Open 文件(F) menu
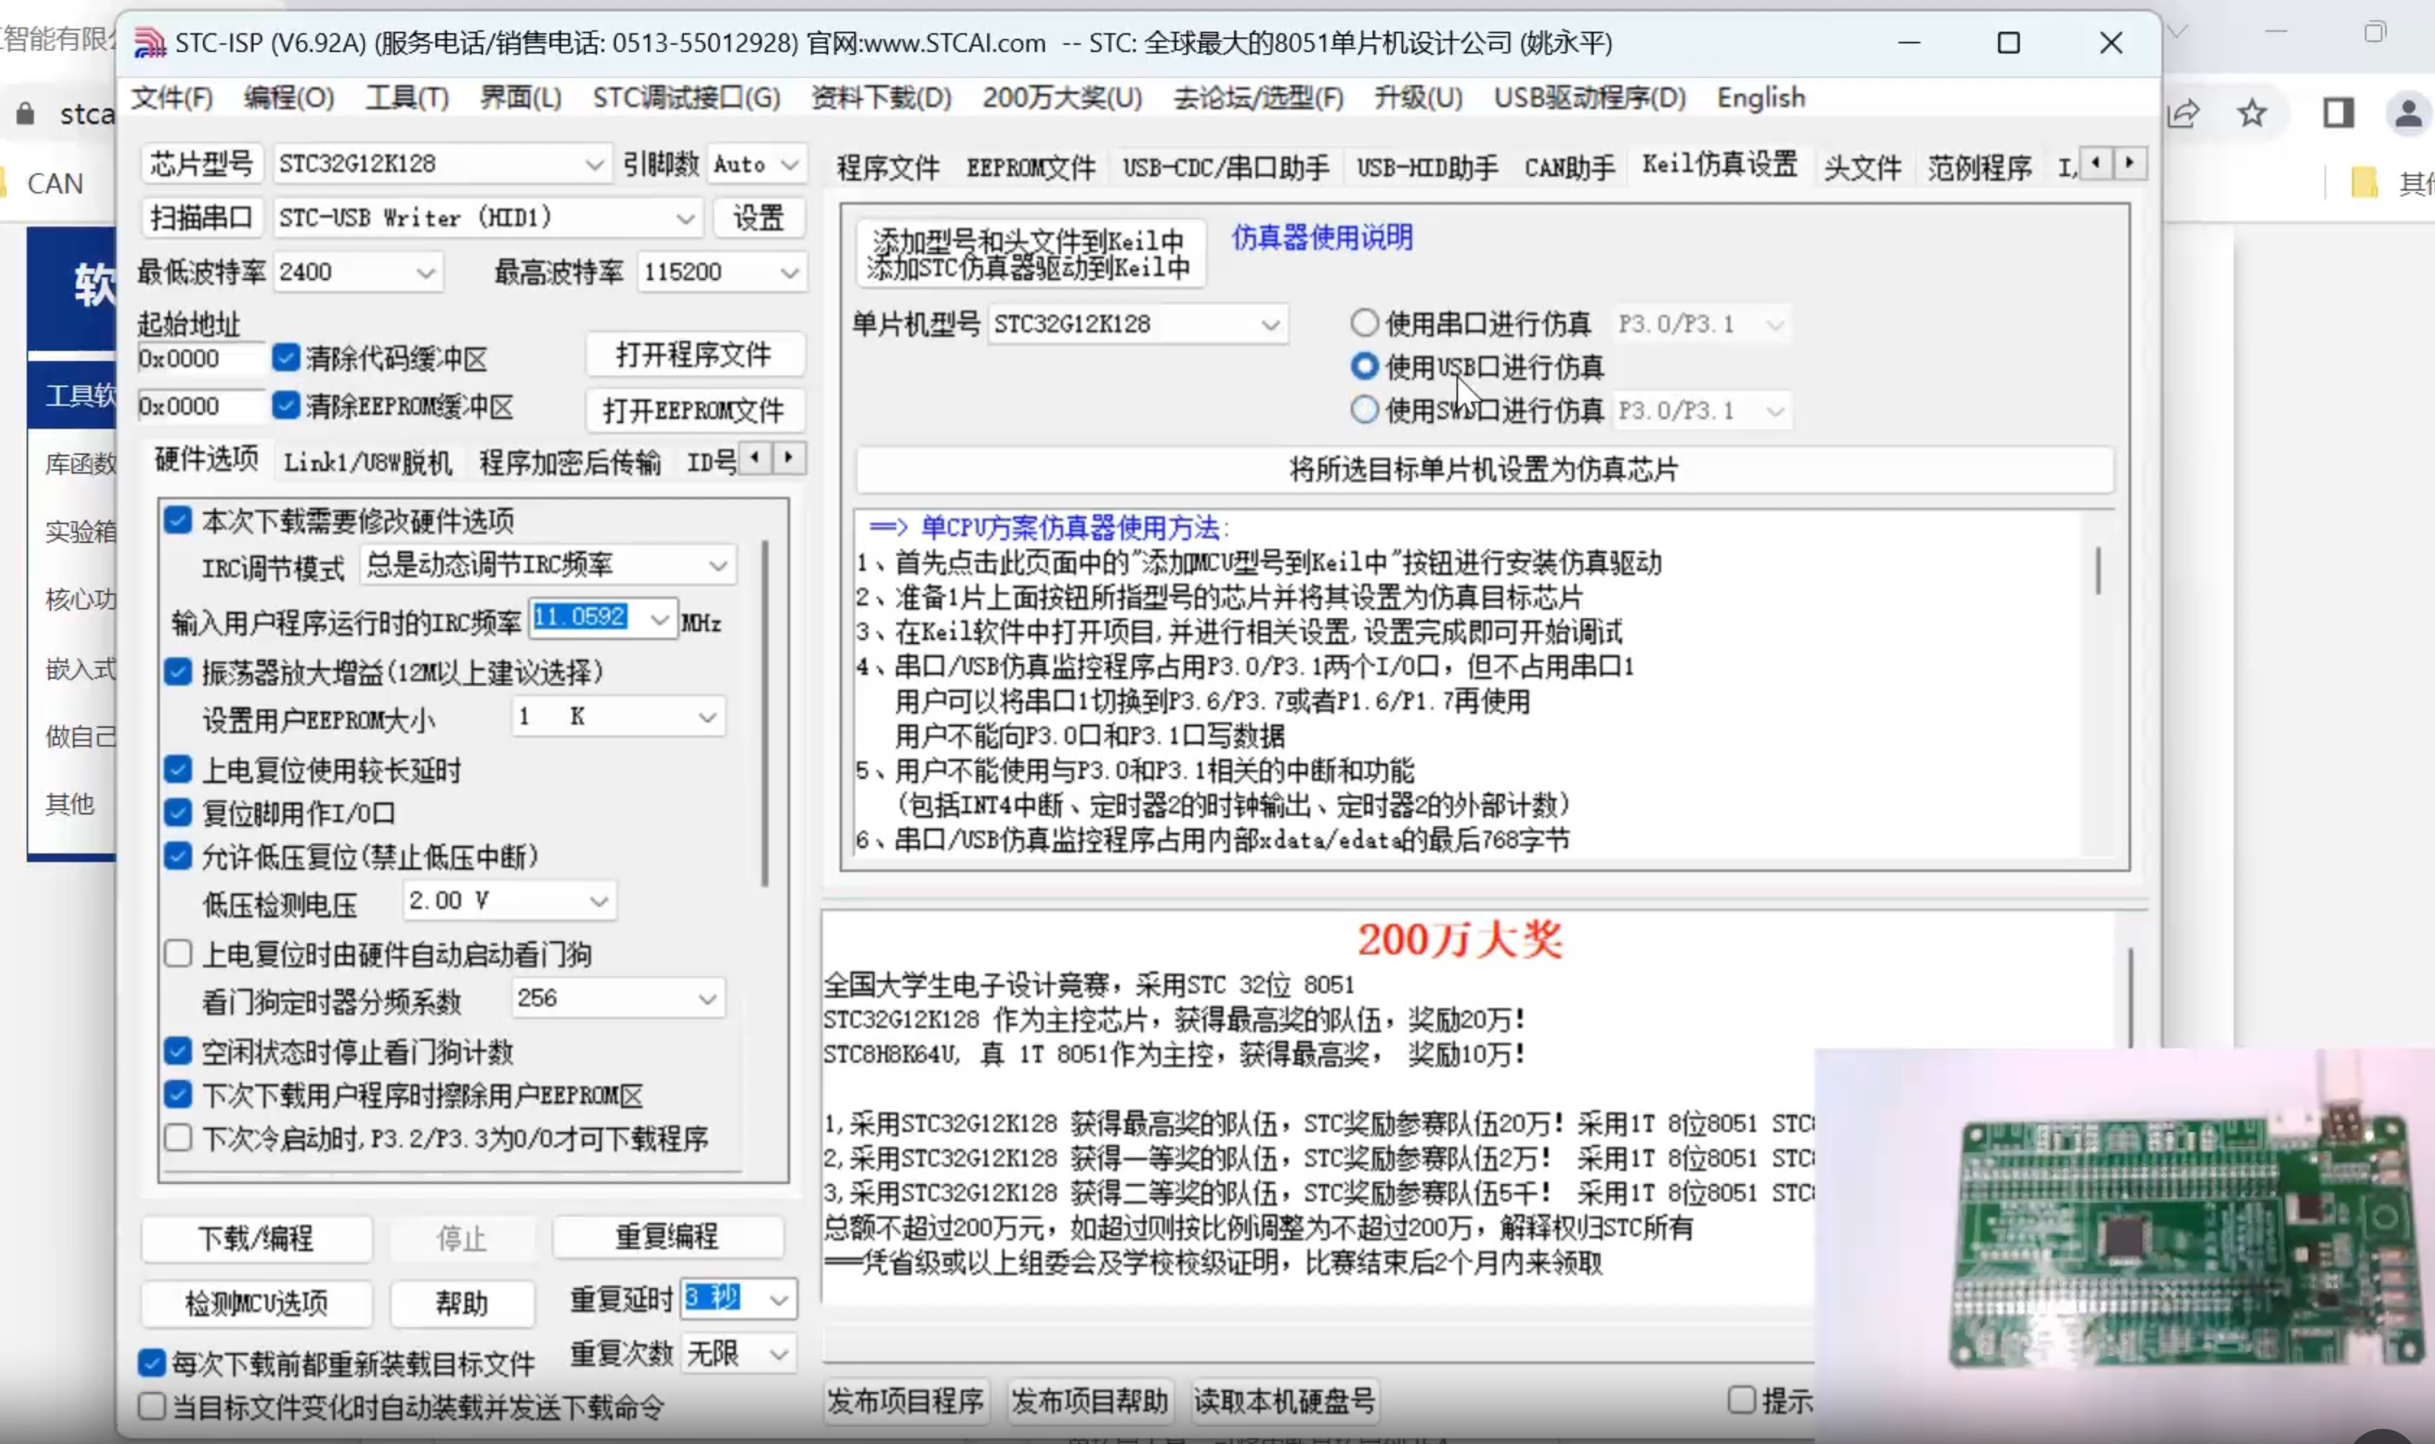This screenshot has width=2435, height=1444. [x=173, y=97]
